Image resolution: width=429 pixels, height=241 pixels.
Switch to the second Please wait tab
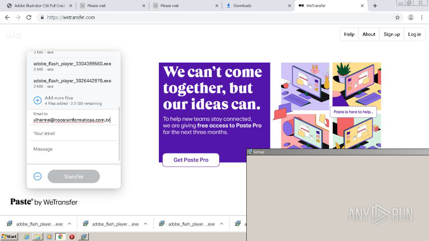185,6
